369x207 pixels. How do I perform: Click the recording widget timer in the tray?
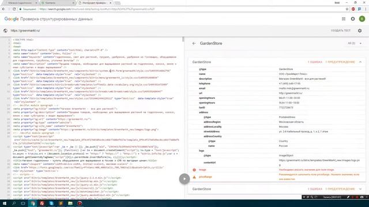pos(332,197)
